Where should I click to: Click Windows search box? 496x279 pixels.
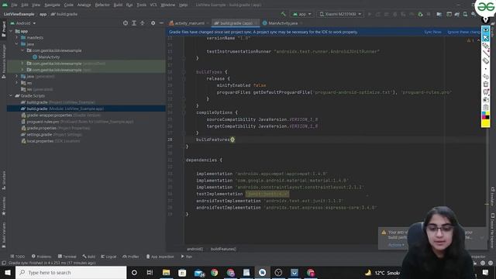click(x=71, y=272)
